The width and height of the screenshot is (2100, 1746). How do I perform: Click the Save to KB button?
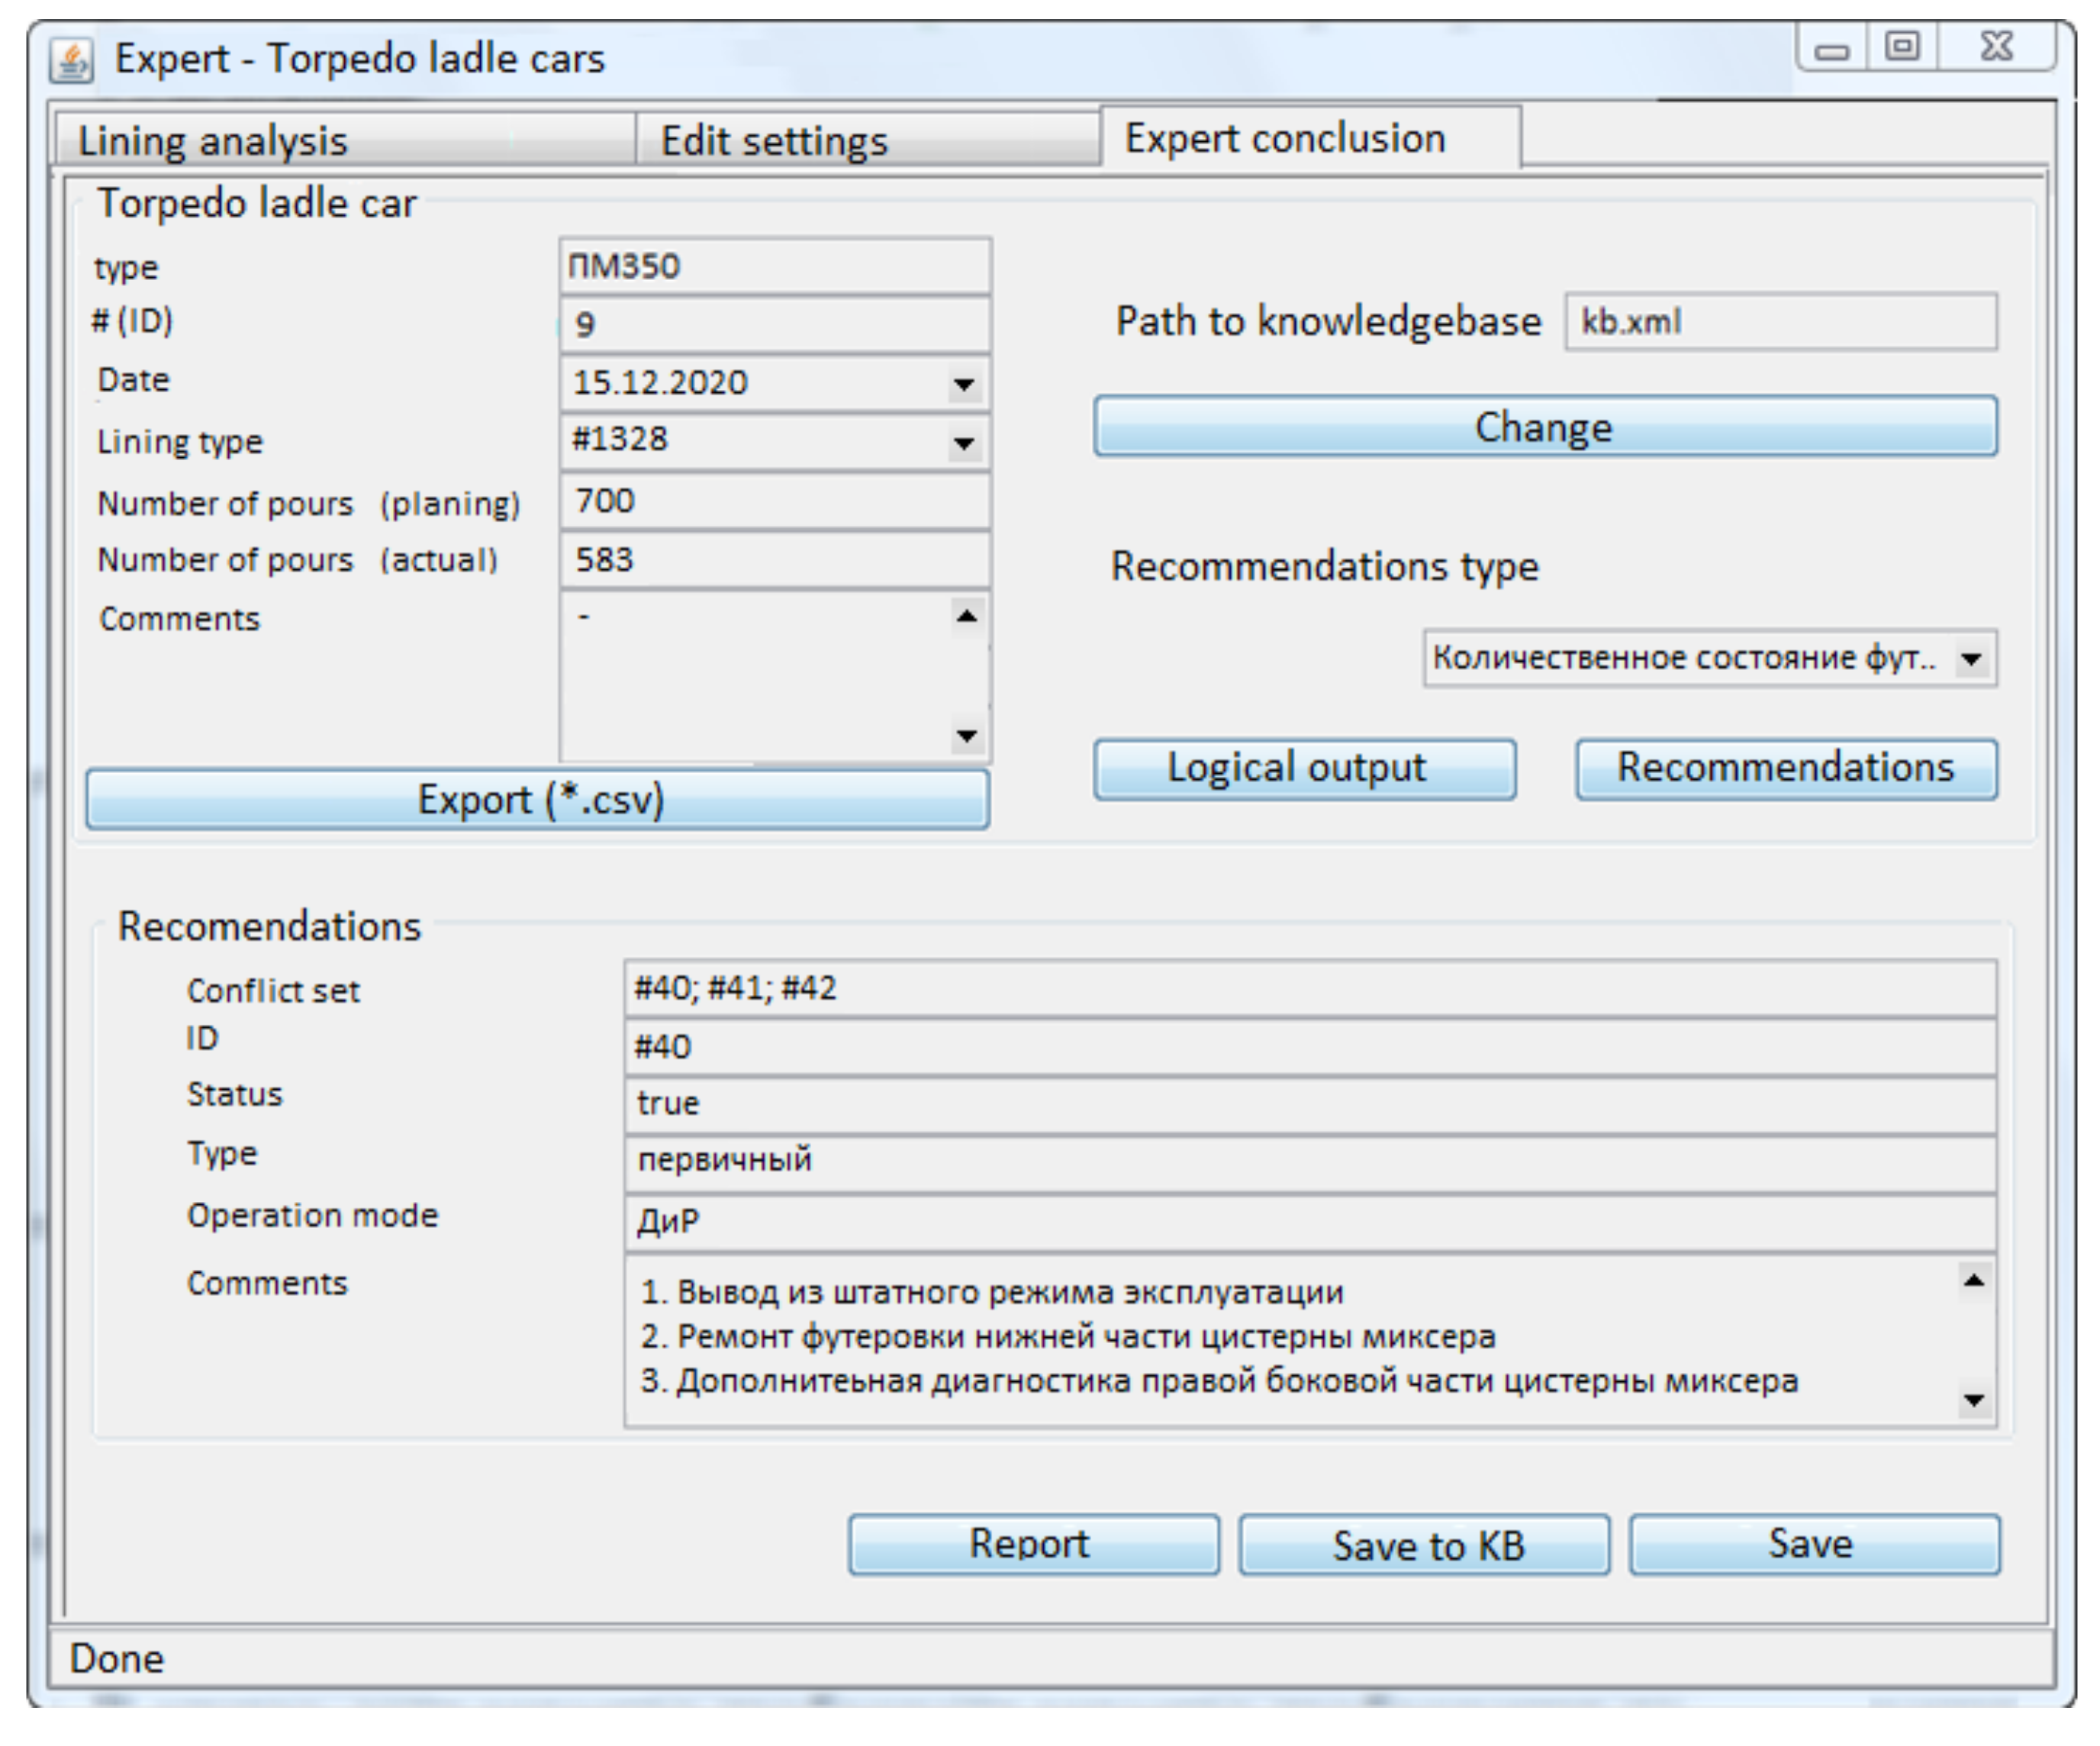tap(1424, 1545)
